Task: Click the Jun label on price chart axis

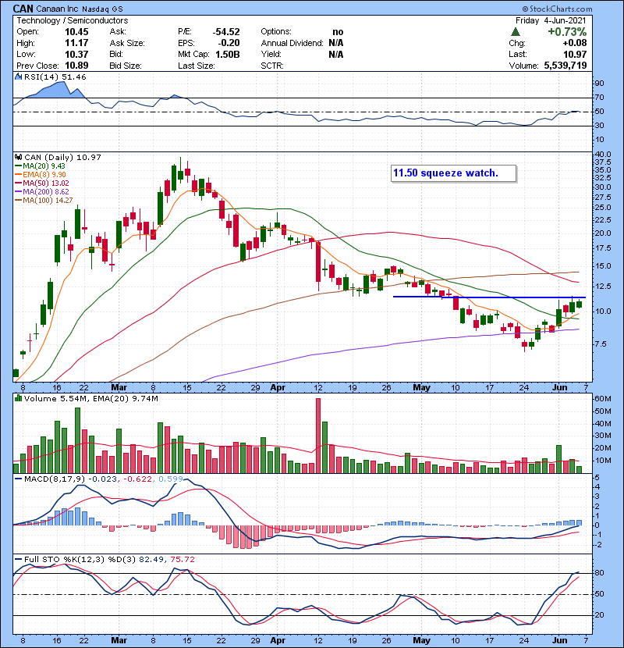Action: 560,387
